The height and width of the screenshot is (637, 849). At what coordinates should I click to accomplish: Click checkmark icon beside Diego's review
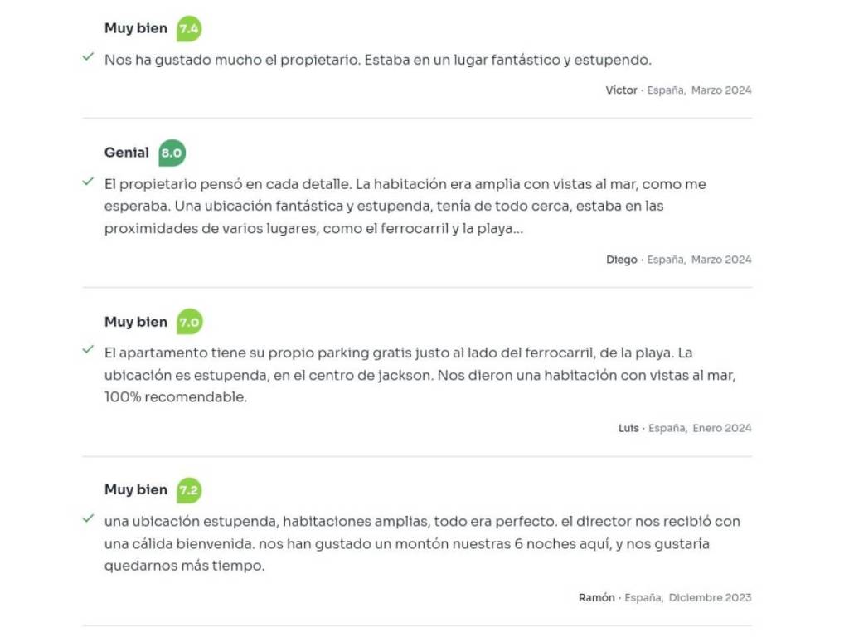point(88,182)
